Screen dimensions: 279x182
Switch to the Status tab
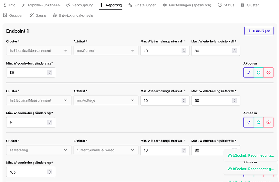[x=226, y=5]
